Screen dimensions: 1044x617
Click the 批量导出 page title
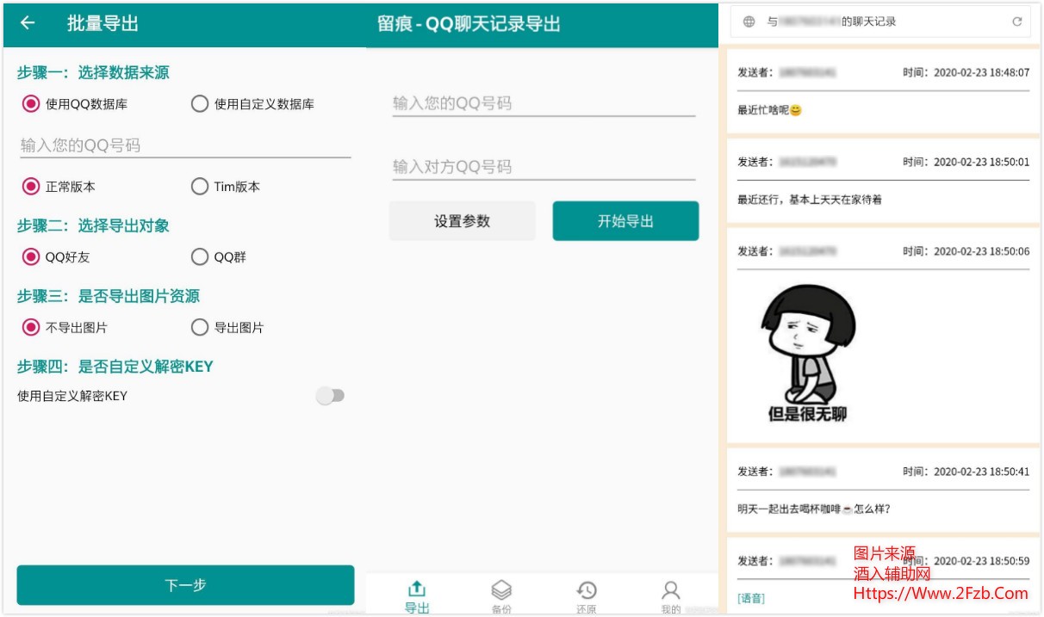(103, 23)
